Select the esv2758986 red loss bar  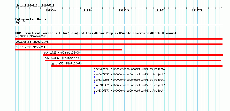[x=119, y=44]
